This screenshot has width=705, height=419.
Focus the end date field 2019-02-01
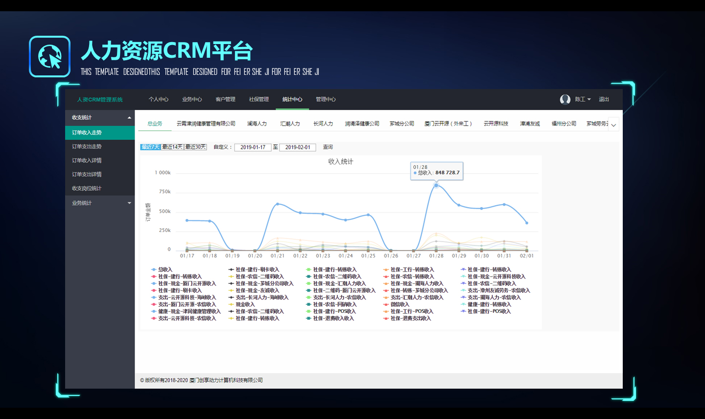298,147
